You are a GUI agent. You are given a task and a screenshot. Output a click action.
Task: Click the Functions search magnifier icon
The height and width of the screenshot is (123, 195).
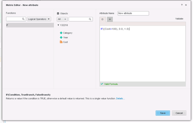[23, 19]
